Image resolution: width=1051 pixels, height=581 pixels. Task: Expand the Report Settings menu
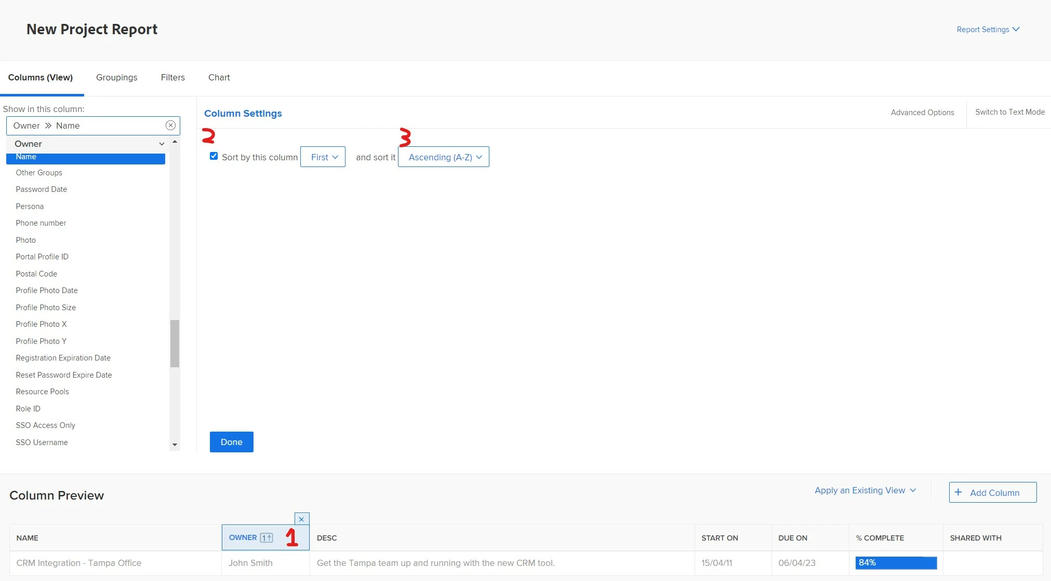click(988, 30)
